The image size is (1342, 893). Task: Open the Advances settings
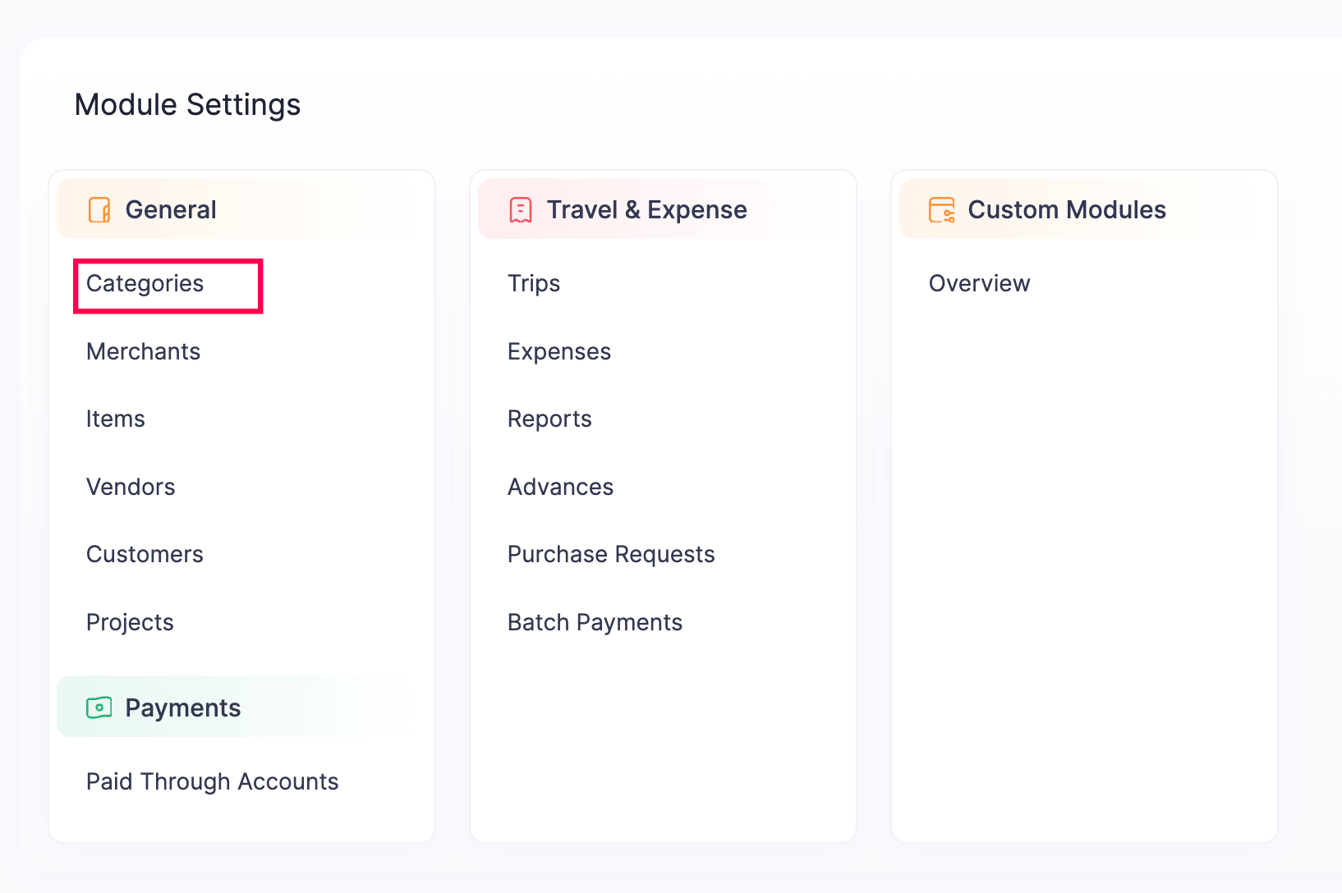coord(561,487)
